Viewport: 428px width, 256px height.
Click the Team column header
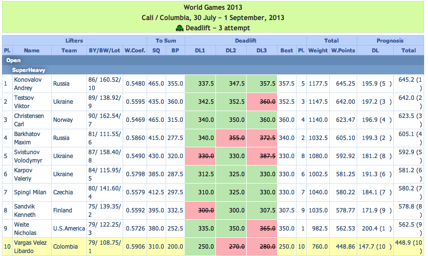(69, 50)
